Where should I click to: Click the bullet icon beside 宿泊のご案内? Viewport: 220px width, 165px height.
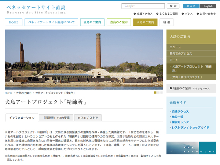(x=171, y=88)
